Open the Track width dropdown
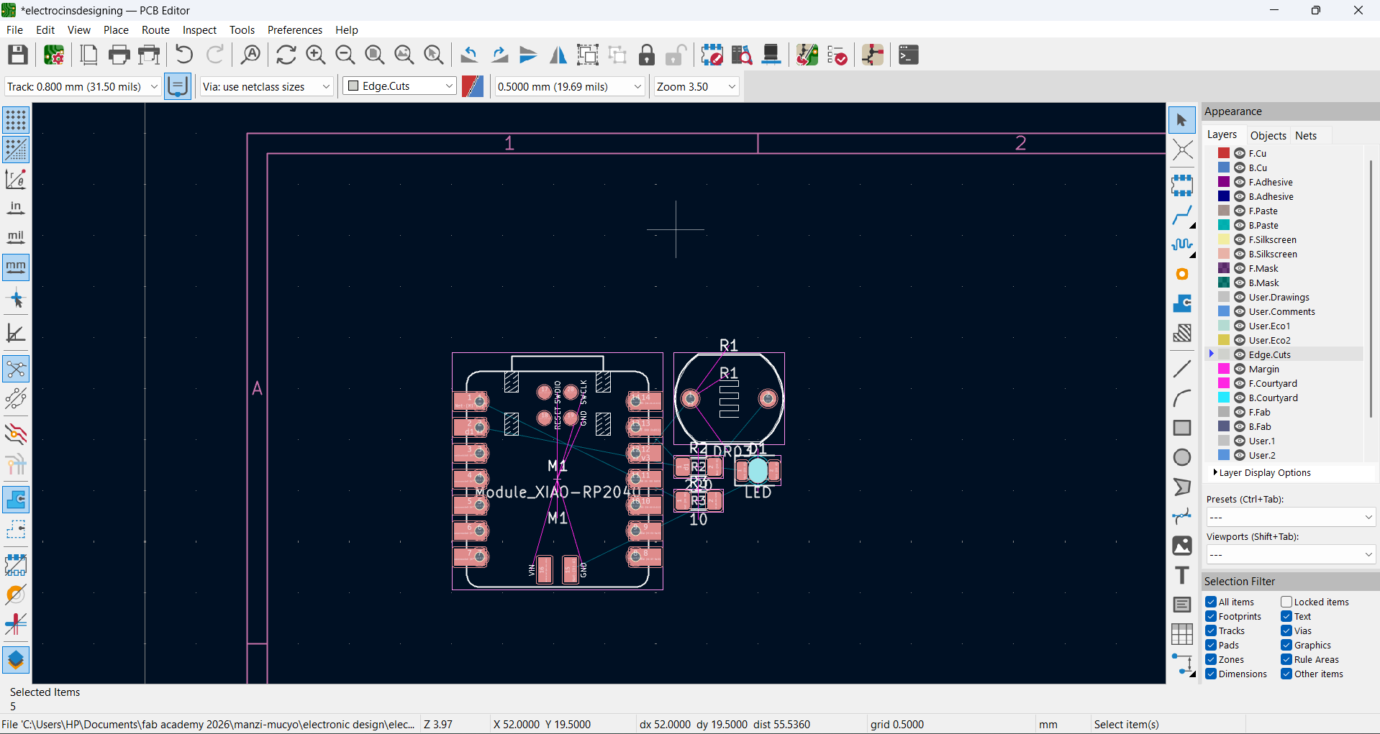This screenshot has width=1380, height=734. tap(83, 87)
